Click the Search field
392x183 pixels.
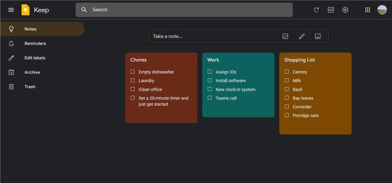click(184, 10)
